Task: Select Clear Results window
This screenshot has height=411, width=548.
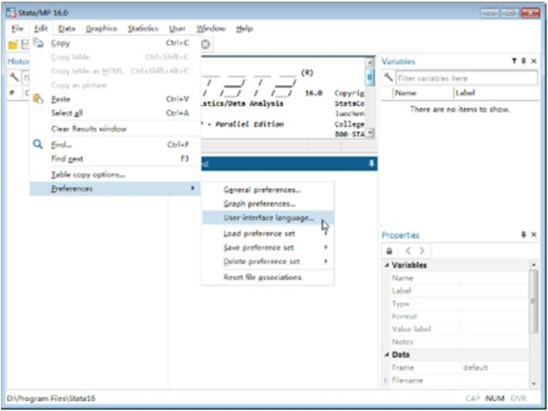Action: tap(115, 129)
